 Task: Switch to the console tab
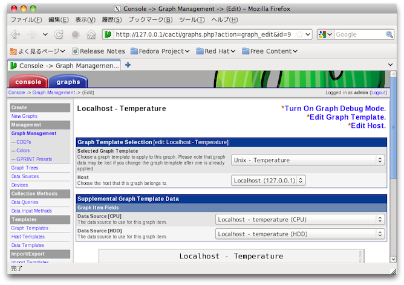tap(28, 82)
